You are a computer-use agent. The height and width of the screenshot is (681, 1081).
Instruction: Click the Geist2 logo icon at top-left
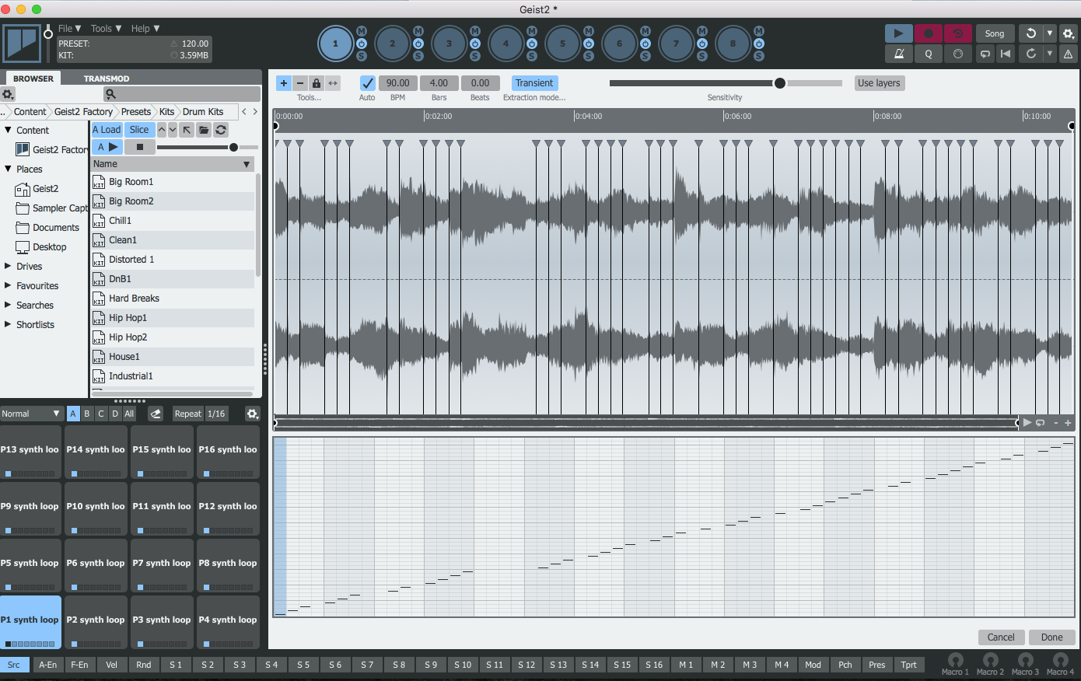(22, 44)
